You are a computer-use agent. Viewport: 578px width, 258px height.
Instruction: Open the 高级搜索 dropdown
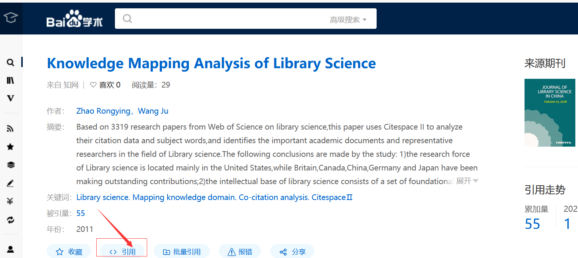pyautogui.click(x=345, y=19)
